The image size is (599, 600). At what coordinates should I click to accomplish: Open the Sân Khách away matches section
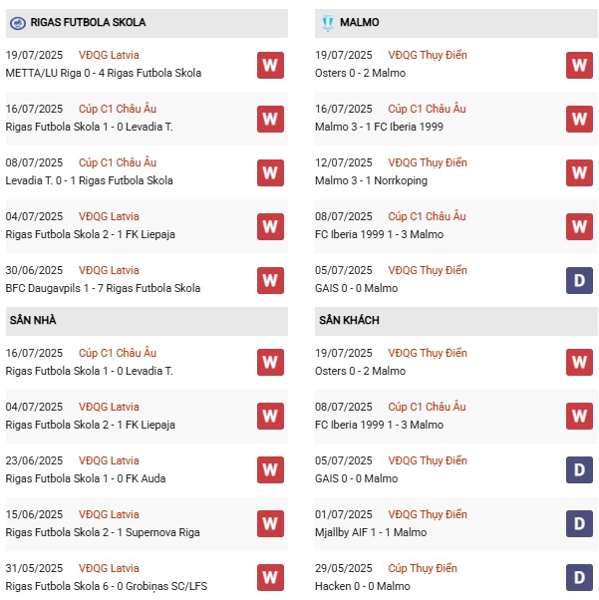coord(350,321)
